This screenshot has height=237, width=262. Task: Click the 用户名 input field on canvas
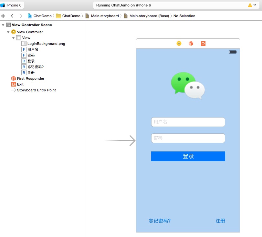tap(188, 122)
